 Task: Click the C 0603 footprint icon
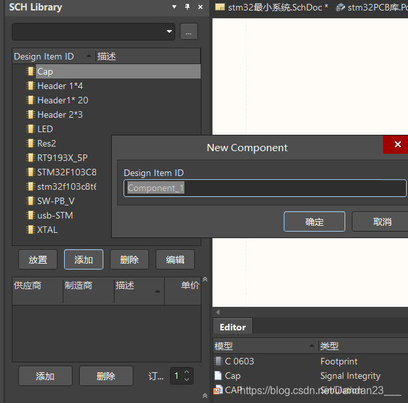coord(218,361)
